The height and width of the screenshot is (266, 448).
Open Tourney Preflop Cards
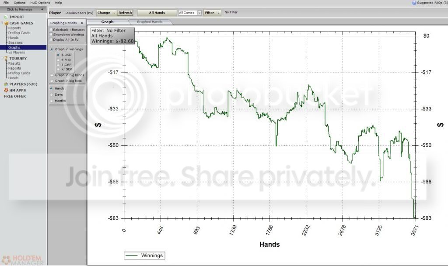tap(19, 73)
